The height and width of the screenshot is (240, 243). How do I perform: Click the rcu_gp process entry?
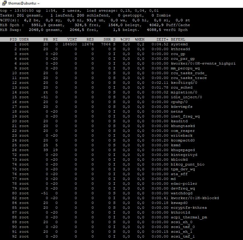178,54
